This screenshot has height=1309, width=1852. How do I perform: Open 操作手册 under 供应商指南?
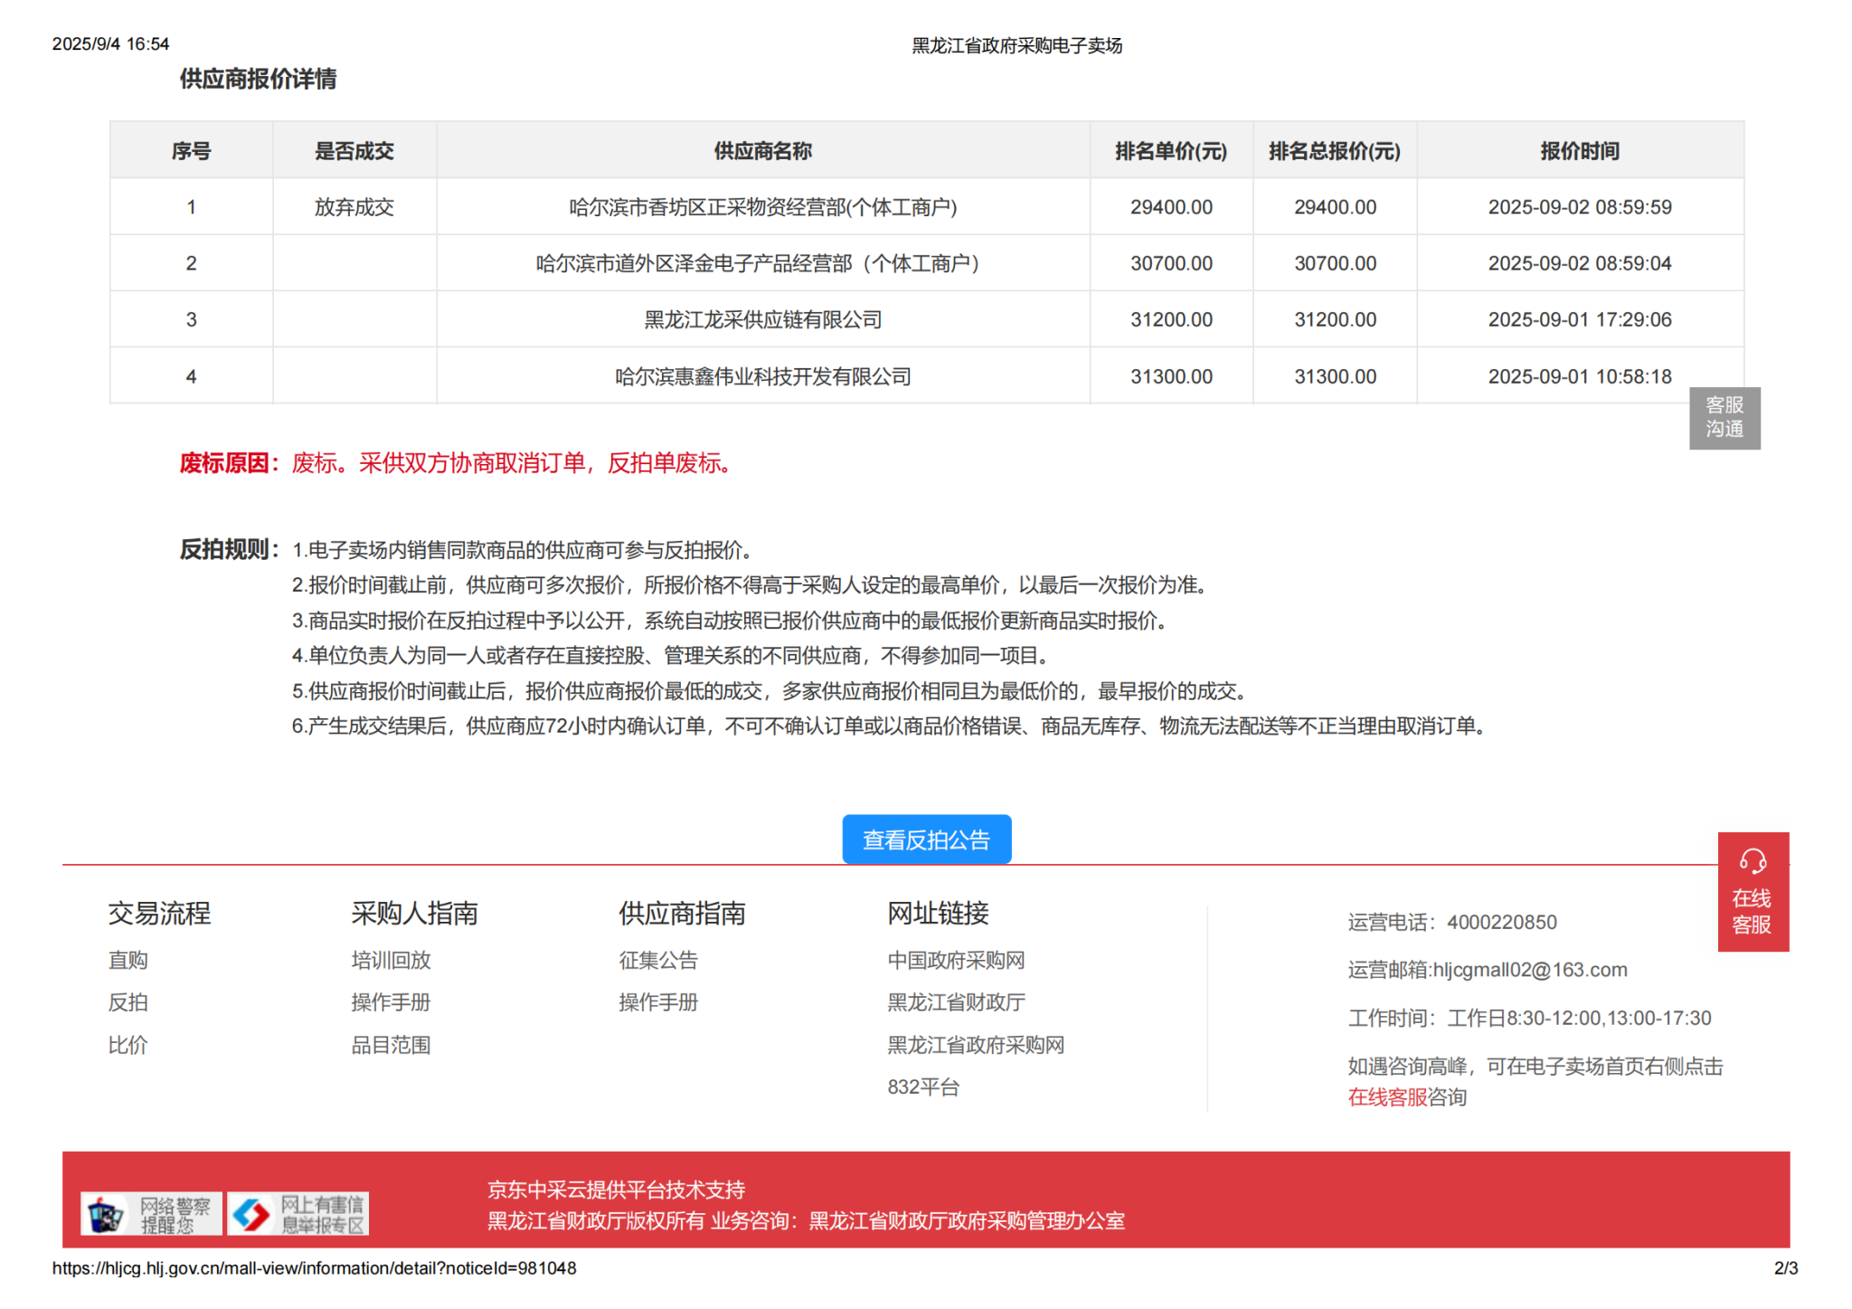658,1002
